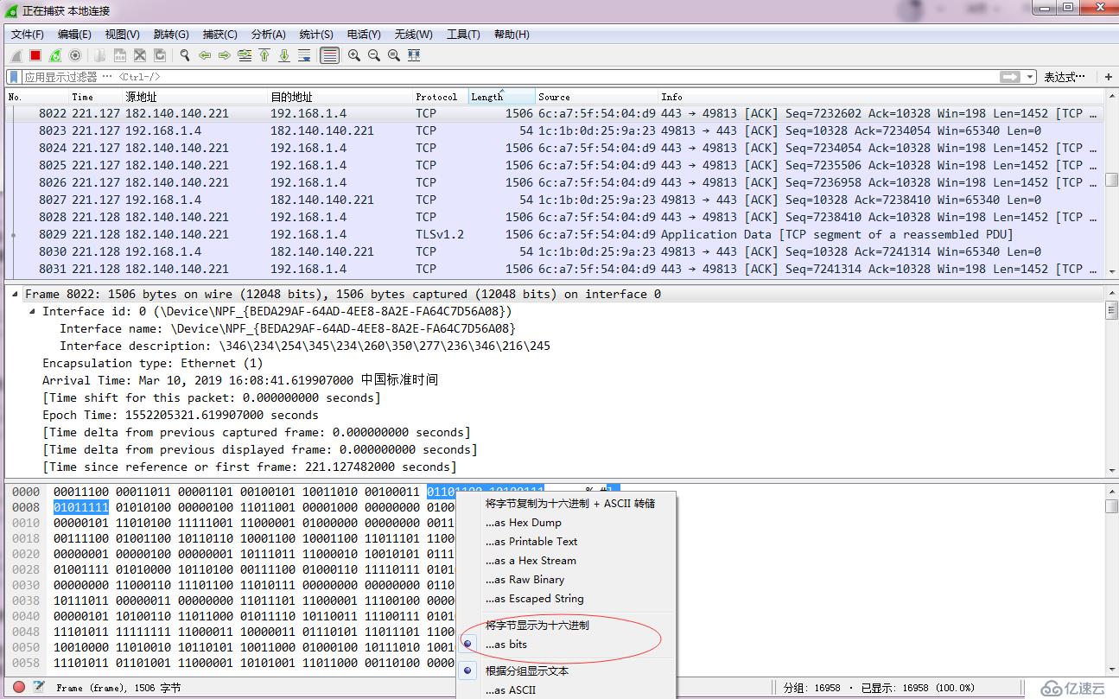The height and width of the screenshot is (699, 1119).
Task: Go to the last packet
Action: pos(284,55)
